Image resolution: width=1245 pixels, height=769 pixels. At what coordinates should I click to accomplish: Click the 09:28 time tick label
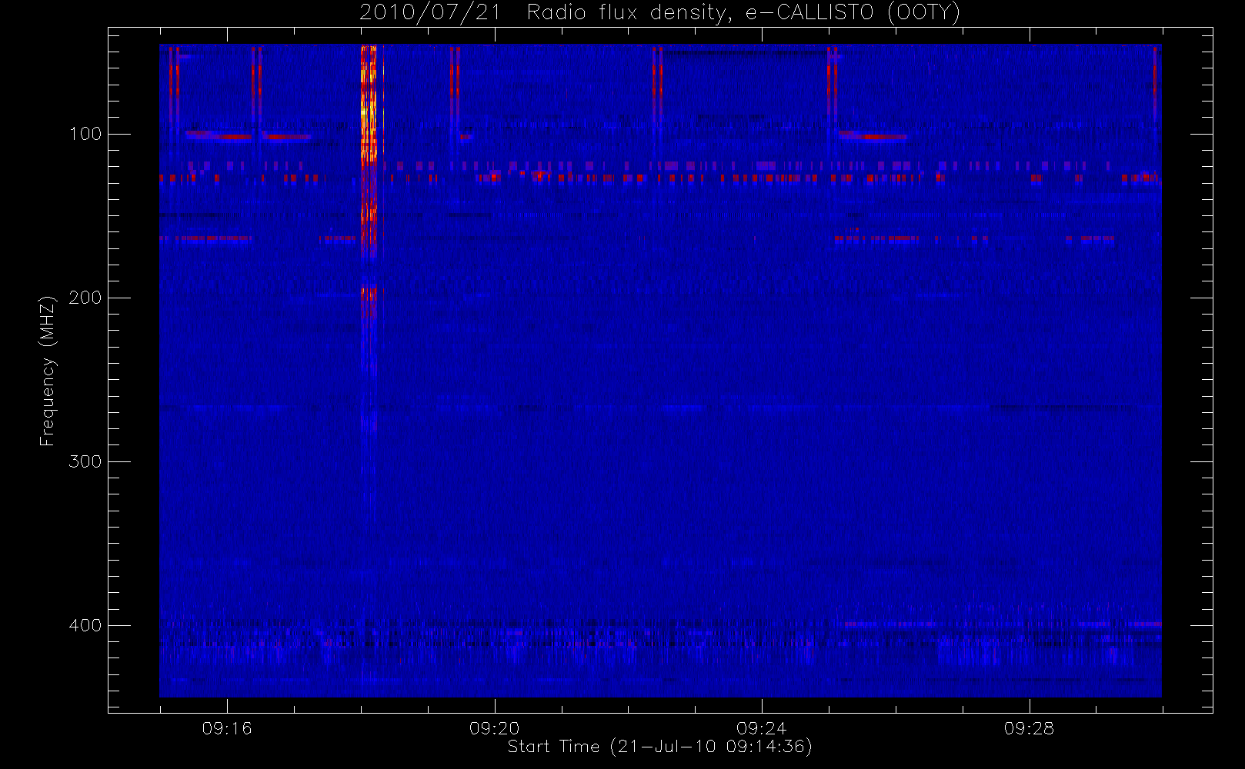click(1029, 728)
